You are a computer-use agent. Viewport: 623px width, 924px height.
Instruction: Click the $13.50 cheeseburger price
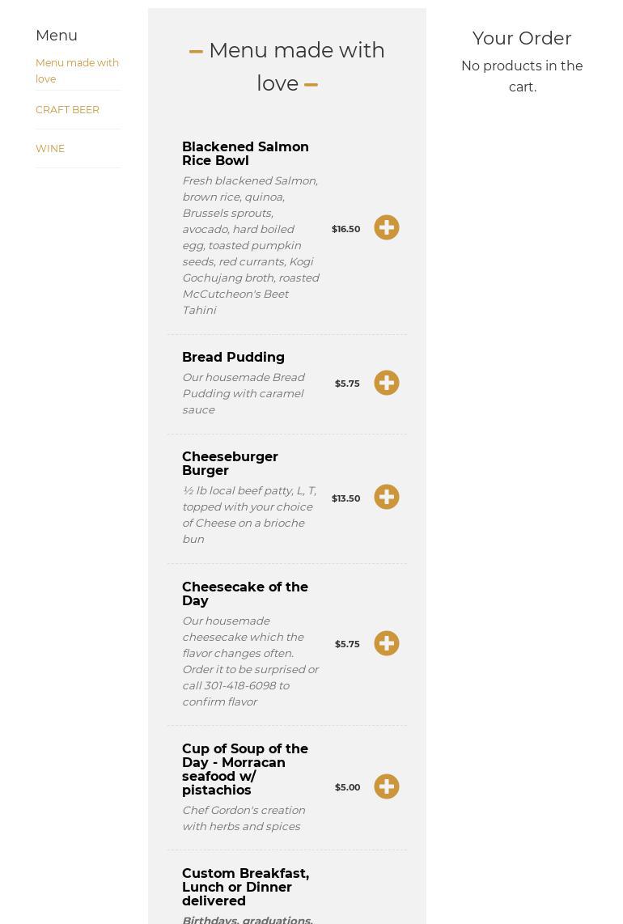[345, 498]
